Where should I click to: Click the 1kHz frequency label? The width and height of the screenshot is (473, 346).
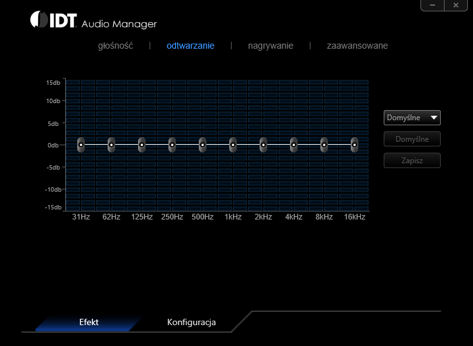[233, 217]
